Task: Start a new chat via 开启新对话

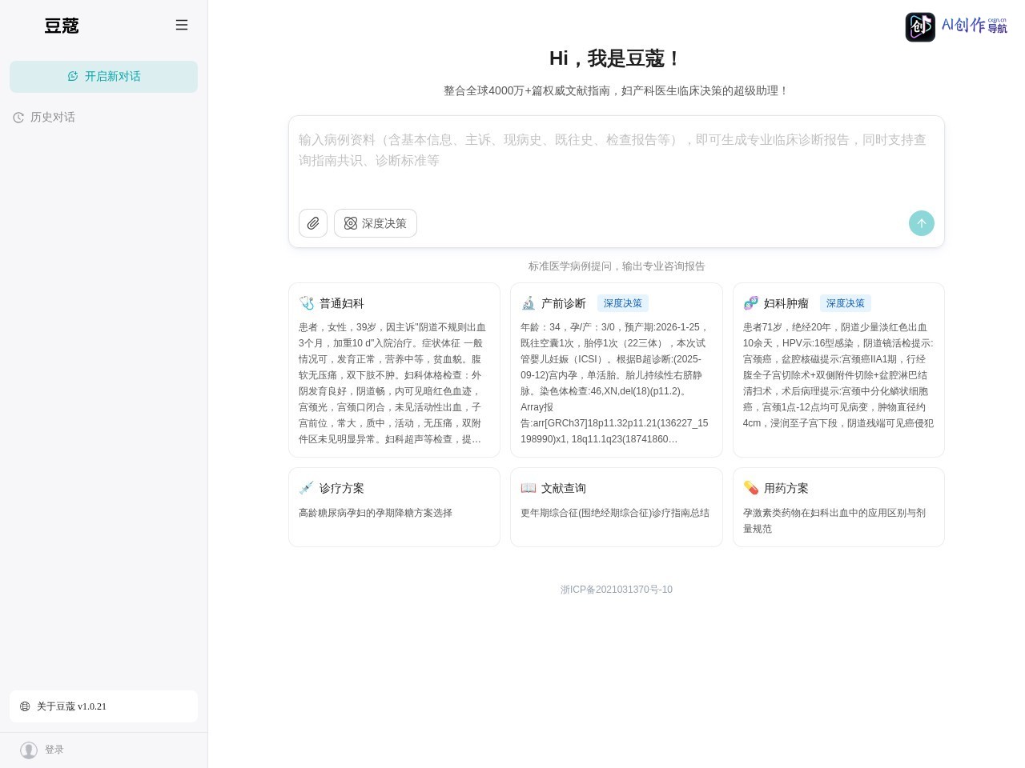Action: coord(103,77)
